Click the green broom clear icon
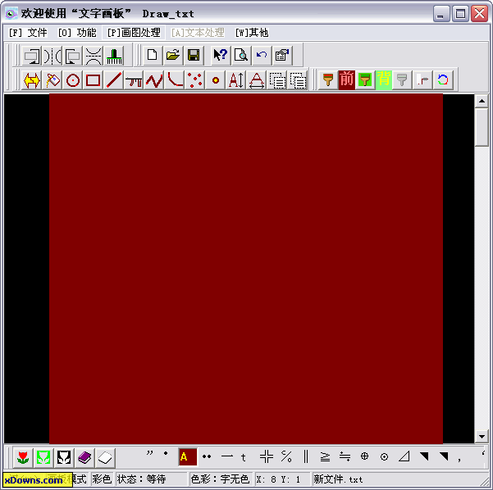 pyautogui.click(x=114, y=56)
